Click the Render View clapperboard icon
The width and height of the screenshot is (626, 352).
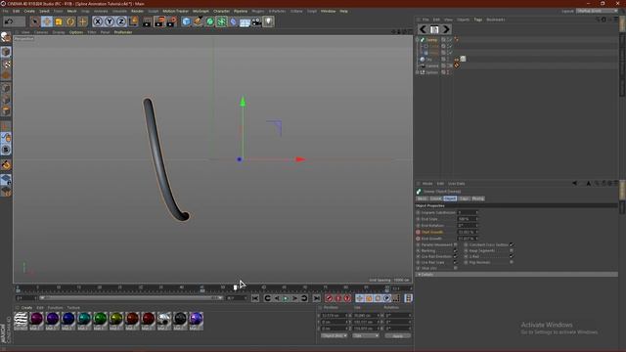pyautogui.click(x=147, y=22)
